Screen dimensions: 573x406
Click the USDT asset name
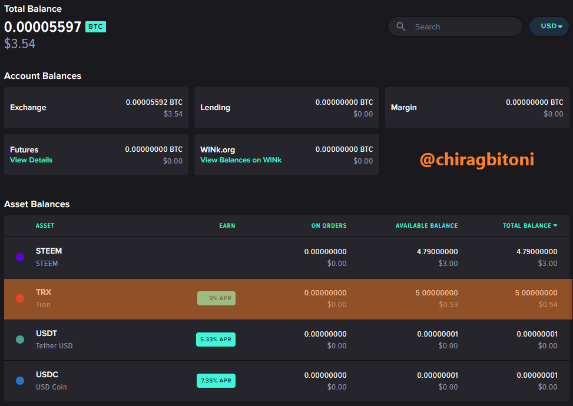click(47, 334)
